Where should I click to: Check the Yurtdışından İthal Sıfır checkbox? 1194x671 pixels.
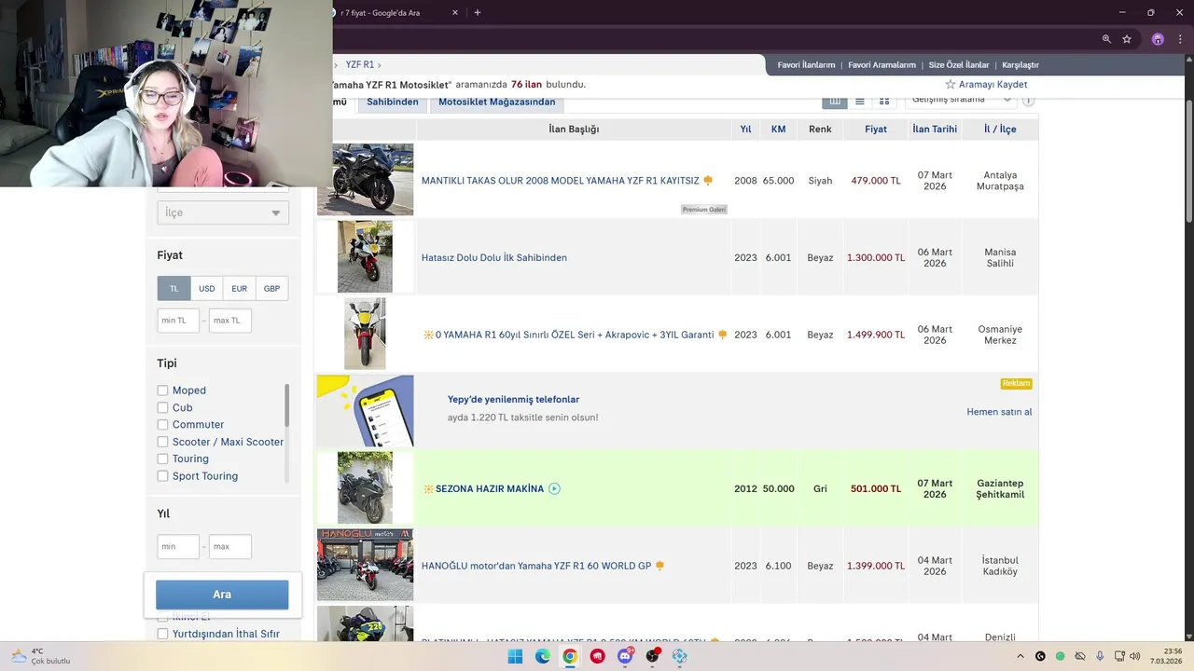(x=162, y=634)
